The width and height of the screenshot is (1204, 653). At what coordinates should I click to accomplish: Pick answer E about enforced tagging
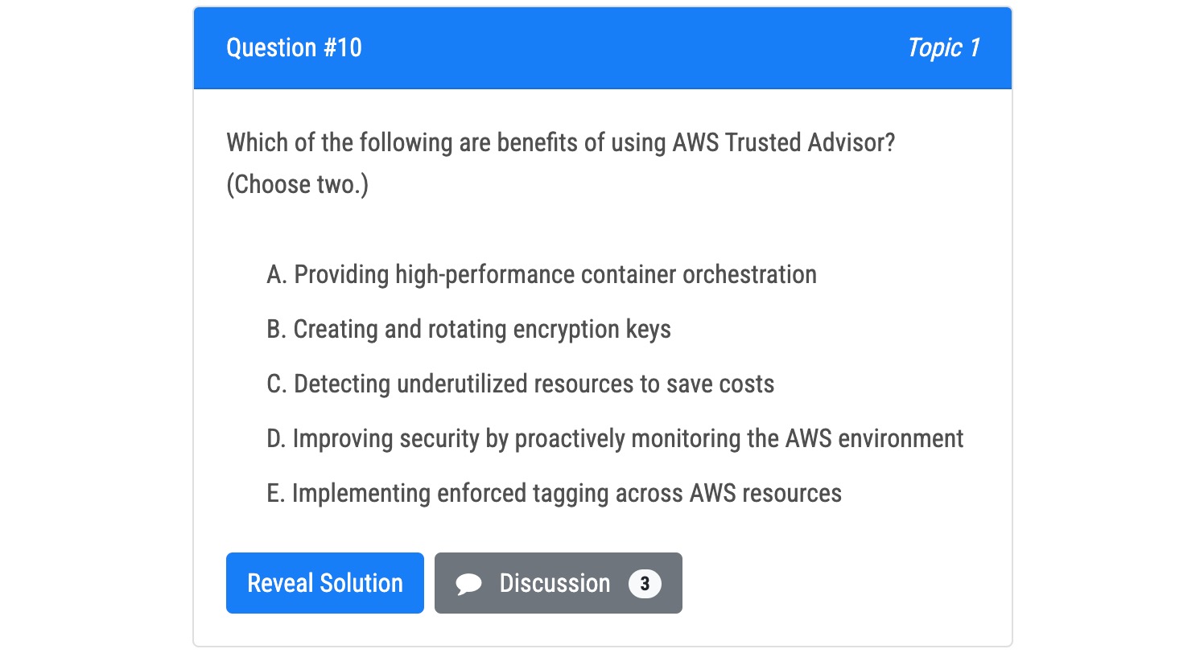(554, 493)
